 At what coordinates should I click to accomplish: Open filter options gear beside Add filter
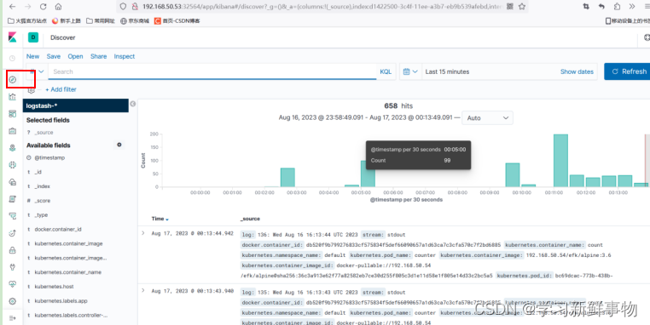coord(31,89)
